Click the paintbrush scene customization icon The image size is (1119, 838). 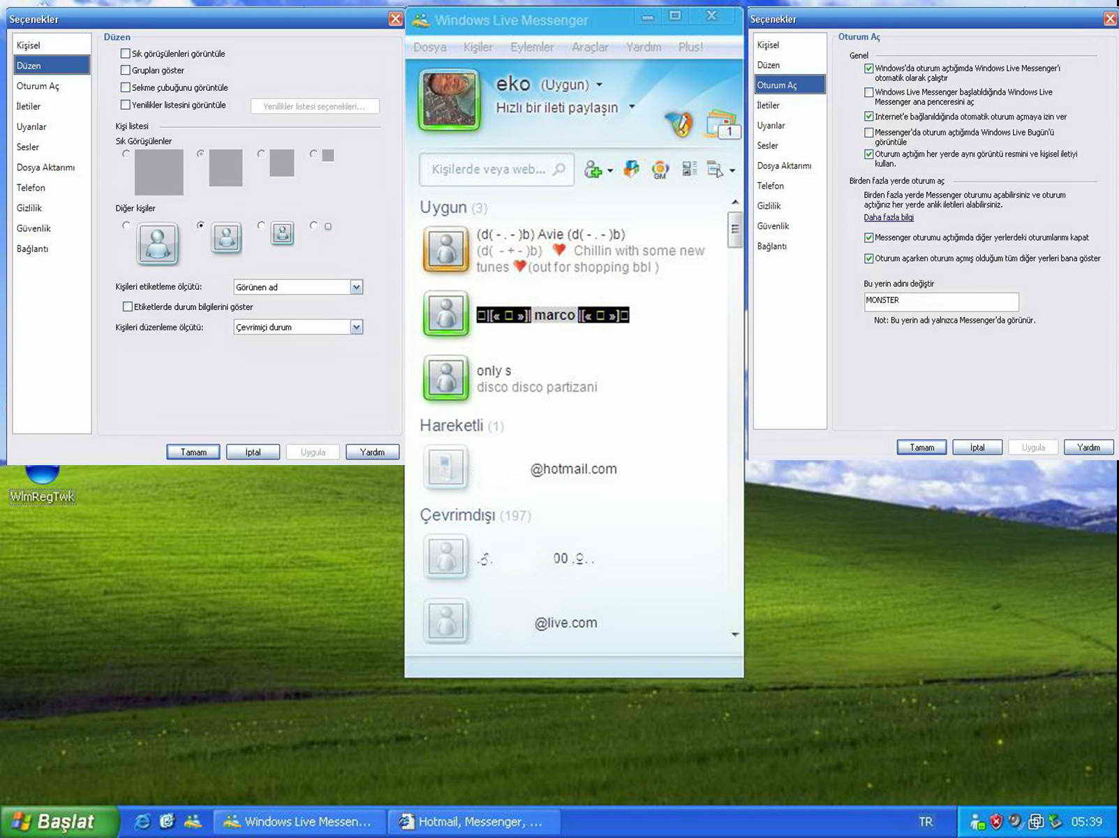pyautogui.click(x=678, y=124)
